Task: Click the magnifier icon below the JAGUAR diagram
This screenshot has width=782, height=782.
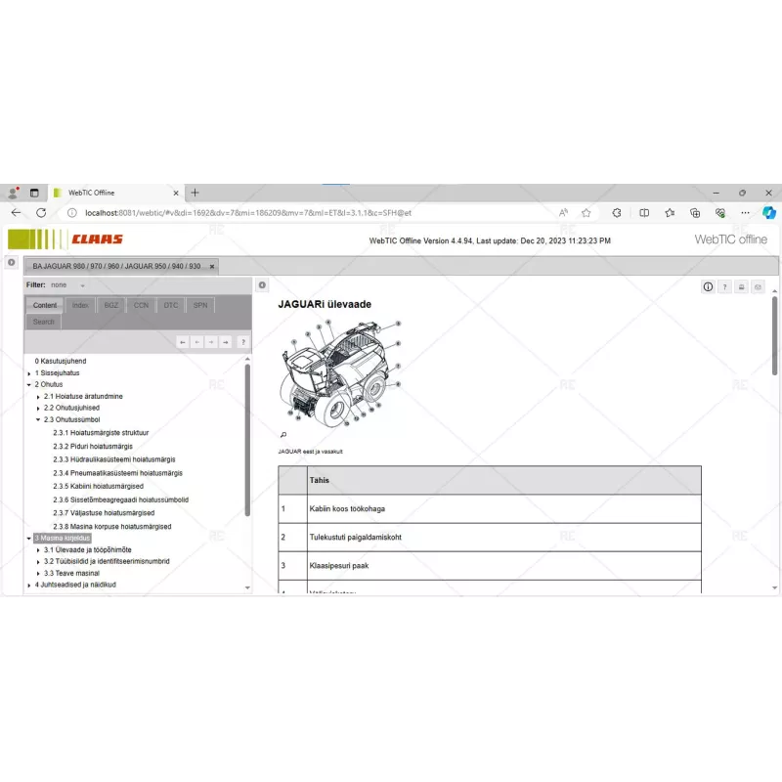Action: click(283, 433)
